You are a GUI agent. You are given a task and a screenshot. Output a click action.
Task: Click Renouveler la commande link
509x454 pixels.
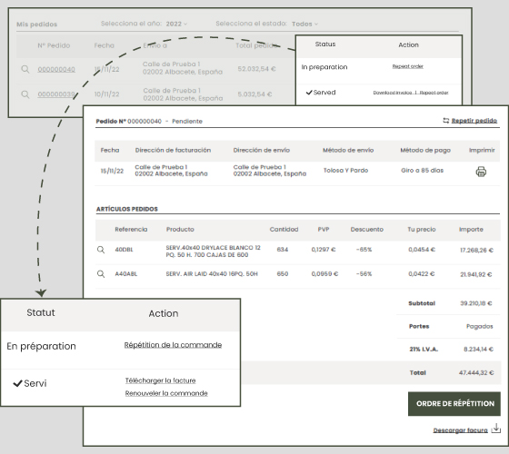click(x=166, y=393)
